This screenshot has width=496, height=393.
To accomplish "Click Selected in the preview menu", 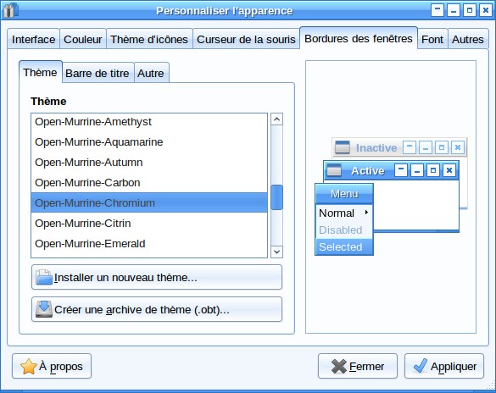I will 344,246.
